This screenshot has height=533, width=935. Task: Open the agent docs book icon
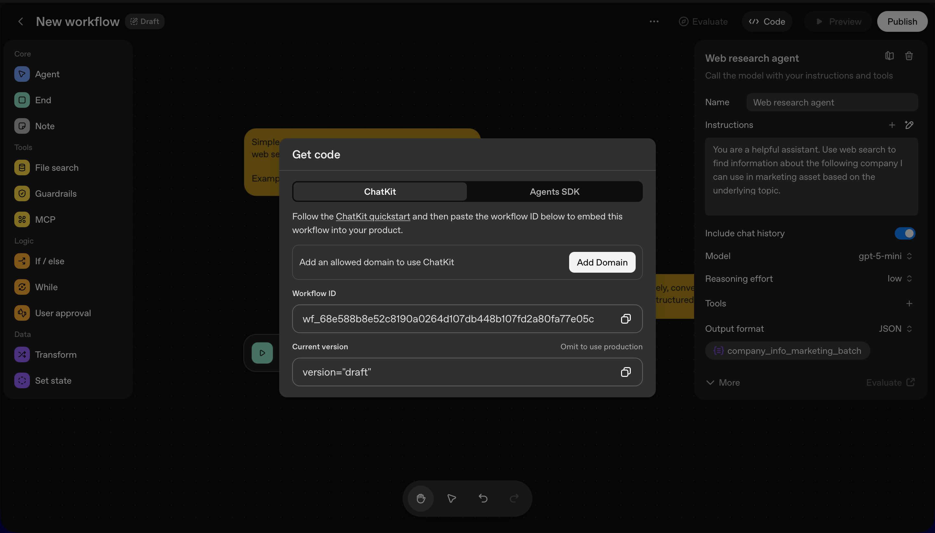889,56
